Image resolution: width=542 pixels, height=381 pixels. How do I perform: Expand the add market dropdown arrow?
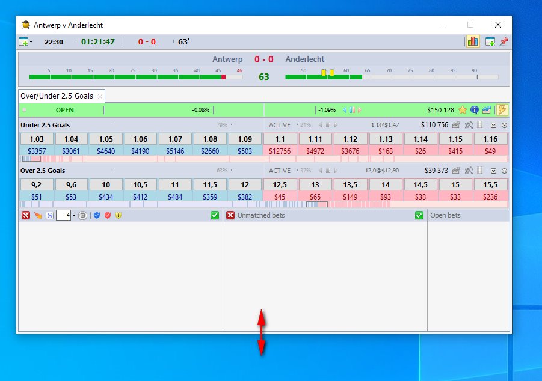pos(31,42)
